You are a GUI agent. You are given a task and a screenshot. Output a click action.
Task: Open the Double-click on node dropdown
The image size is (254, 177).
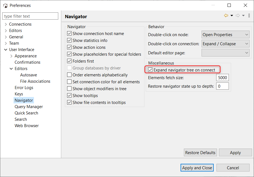point(225,34)
